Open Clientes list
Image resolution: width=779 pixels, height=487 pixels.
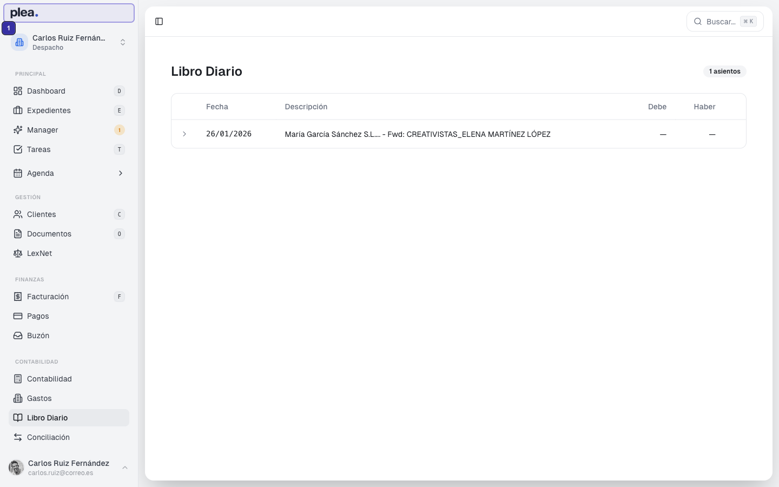(69, 214)
